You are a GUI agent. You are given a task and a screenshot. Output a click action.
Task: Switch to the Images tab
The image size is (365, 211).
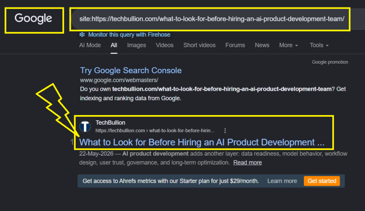136,45
